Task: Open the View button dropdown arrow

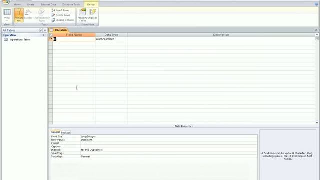Action: pyautogui.click(x=7, y=20)
